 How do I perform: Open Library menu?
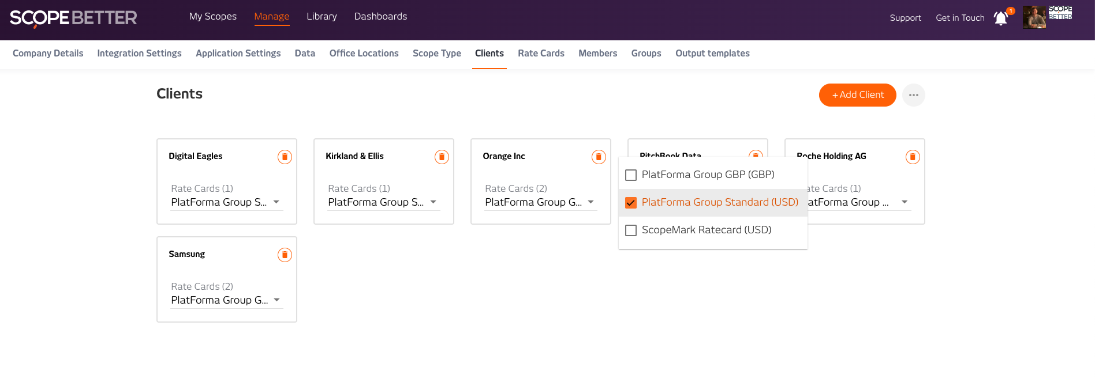(322, 17)
